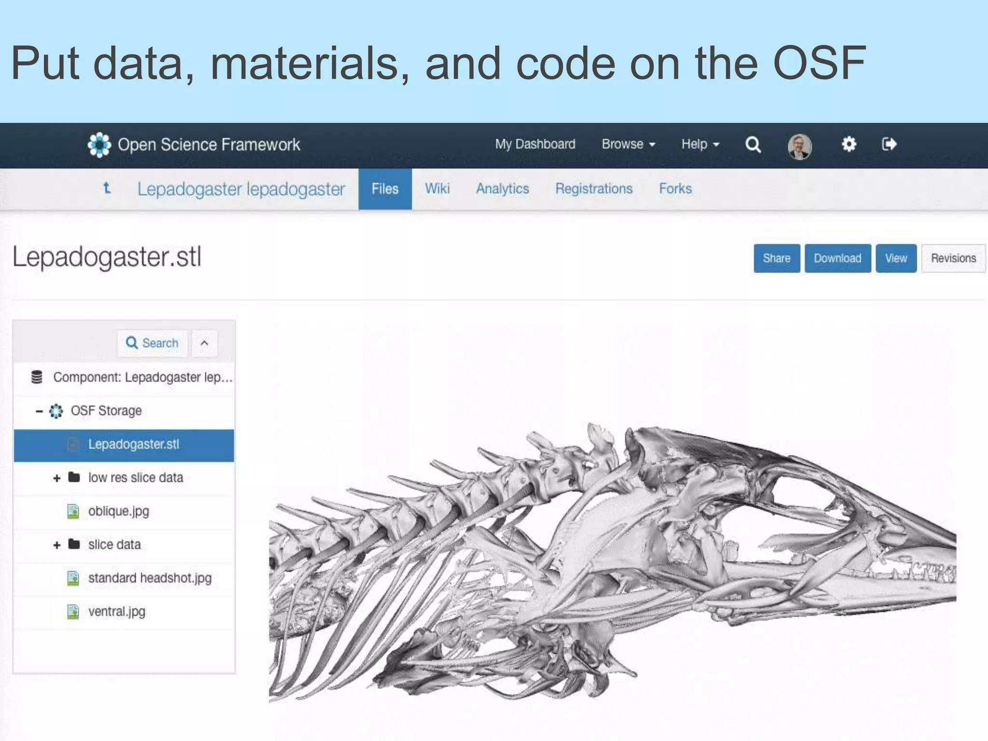
Task: Click the OSF Storage provider icon
Action: (x=56, y=411)
